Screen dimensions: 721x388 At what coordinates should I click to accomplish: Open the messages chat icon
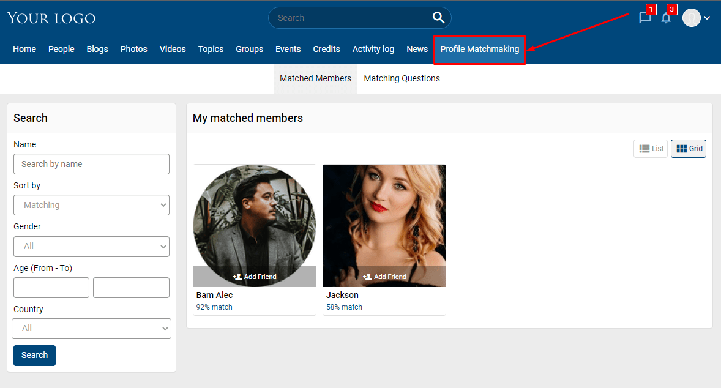coord(644,18)
